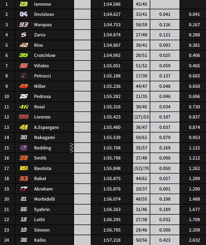
Task: Click Iannone's number 29 badge
Action: coord(23,4)
